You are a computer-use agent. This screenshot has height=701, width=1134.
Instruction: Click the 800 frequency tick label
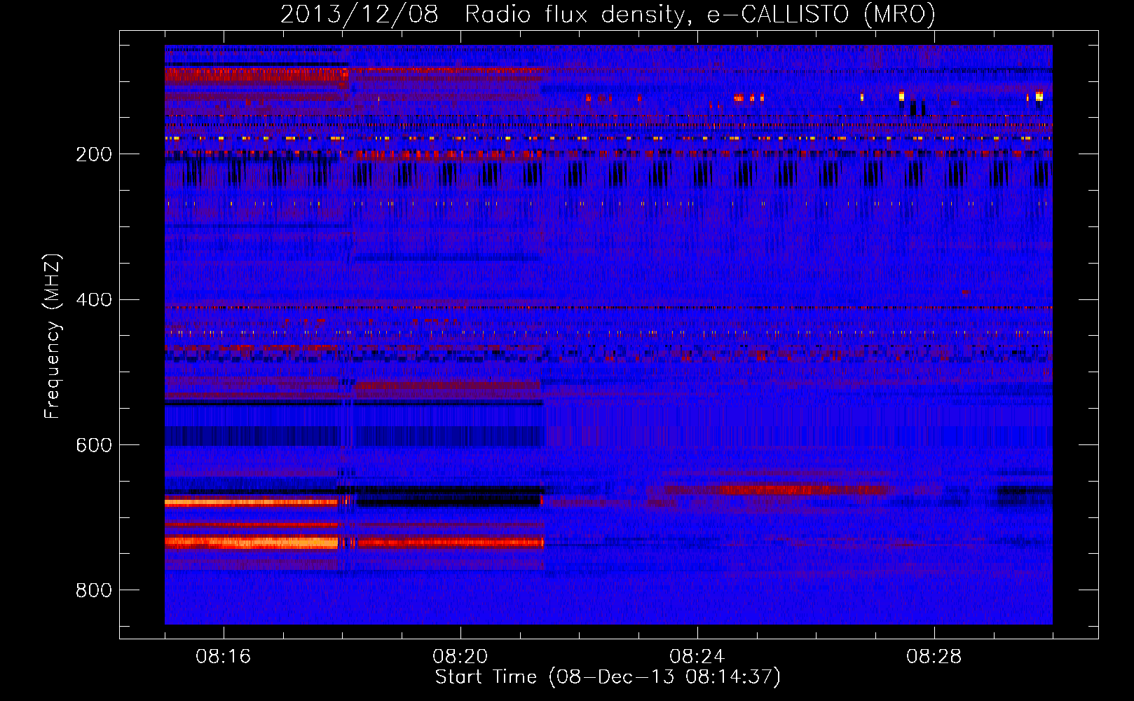pyautogui.click(x=94, y=591)
